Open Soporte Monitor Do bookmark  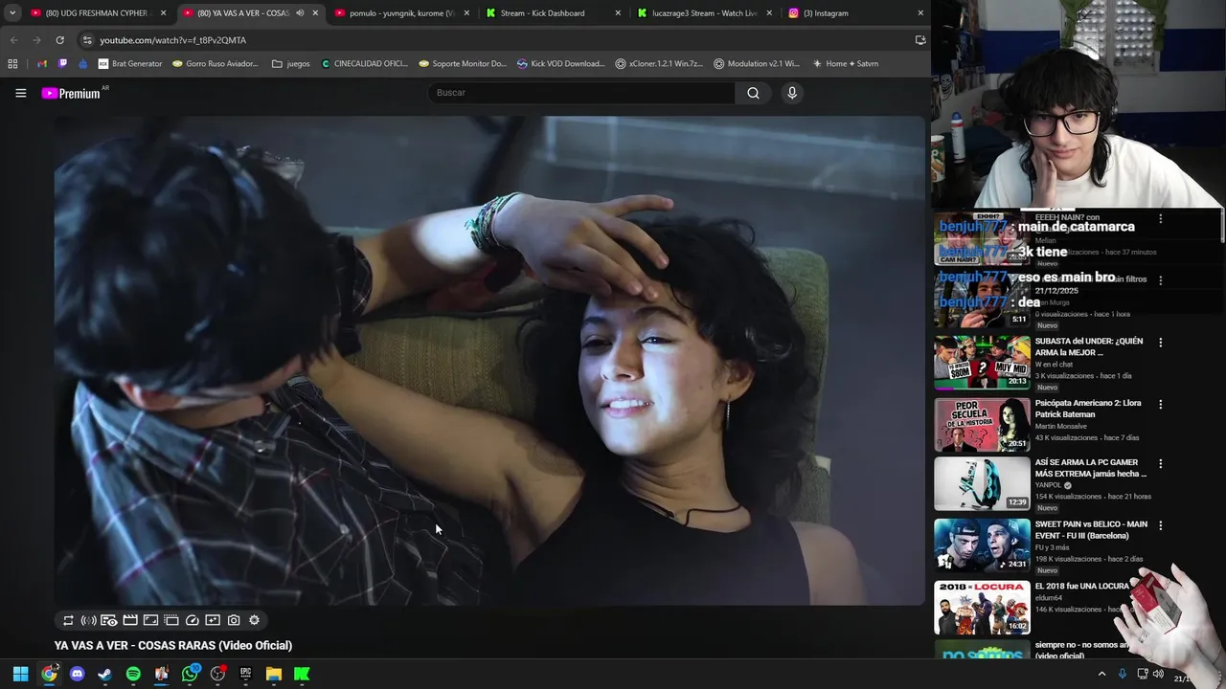click(x=463, y=64)
